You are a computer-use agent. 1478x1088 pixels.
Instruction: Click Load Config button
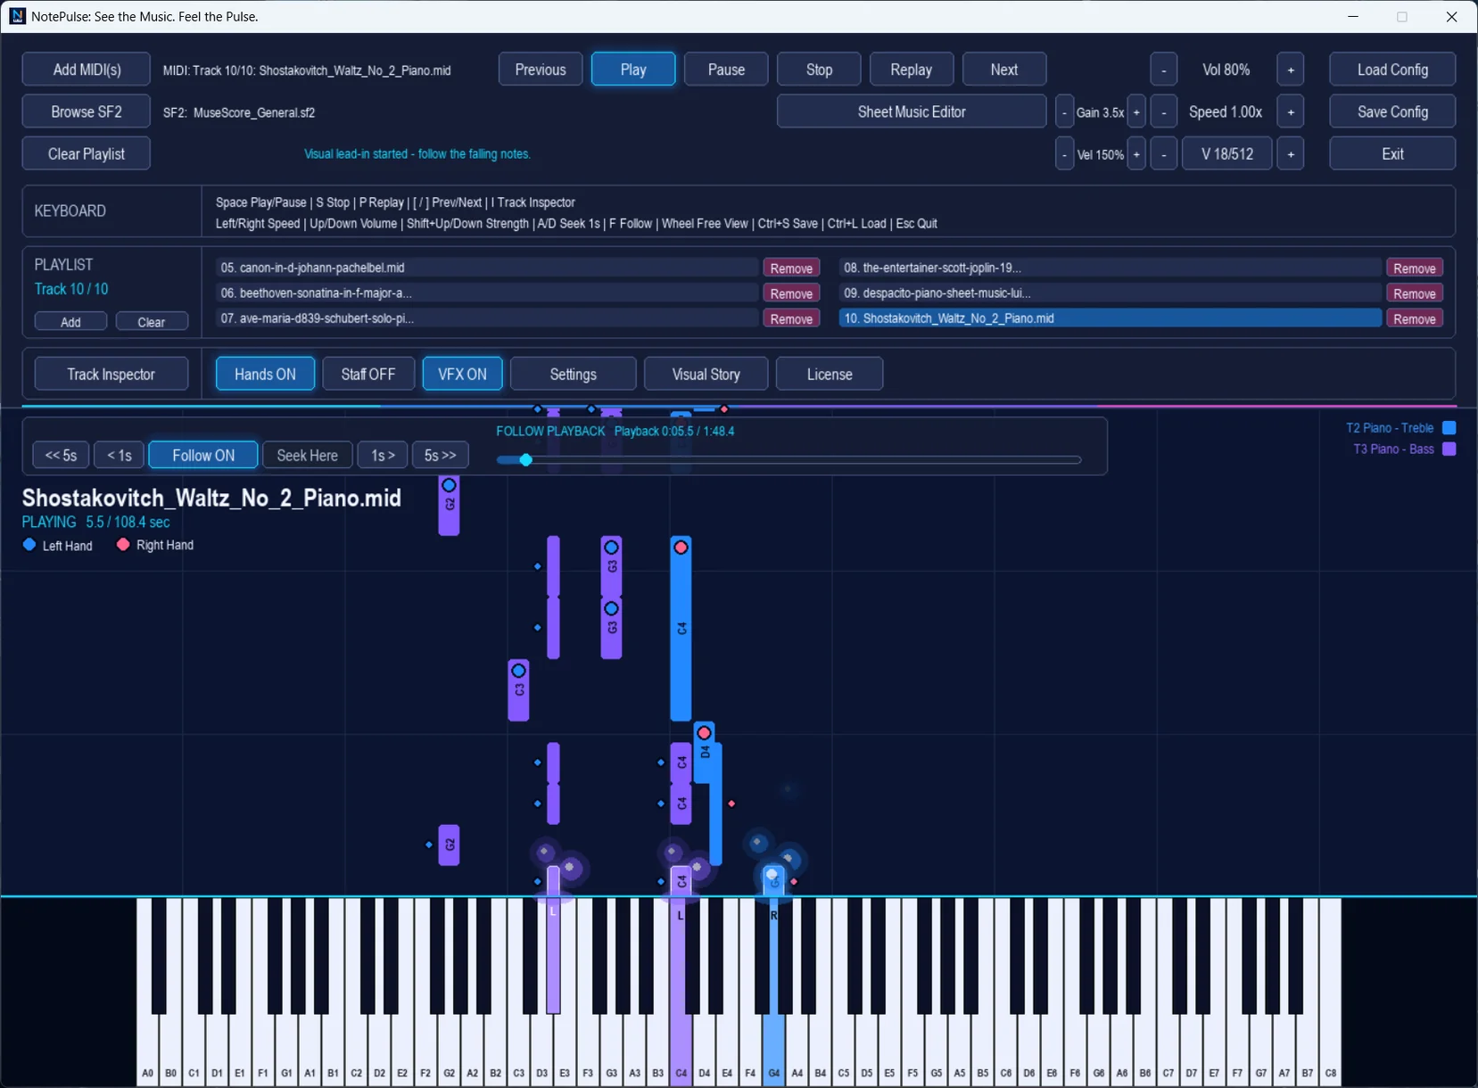click(x=1392, y=70)
